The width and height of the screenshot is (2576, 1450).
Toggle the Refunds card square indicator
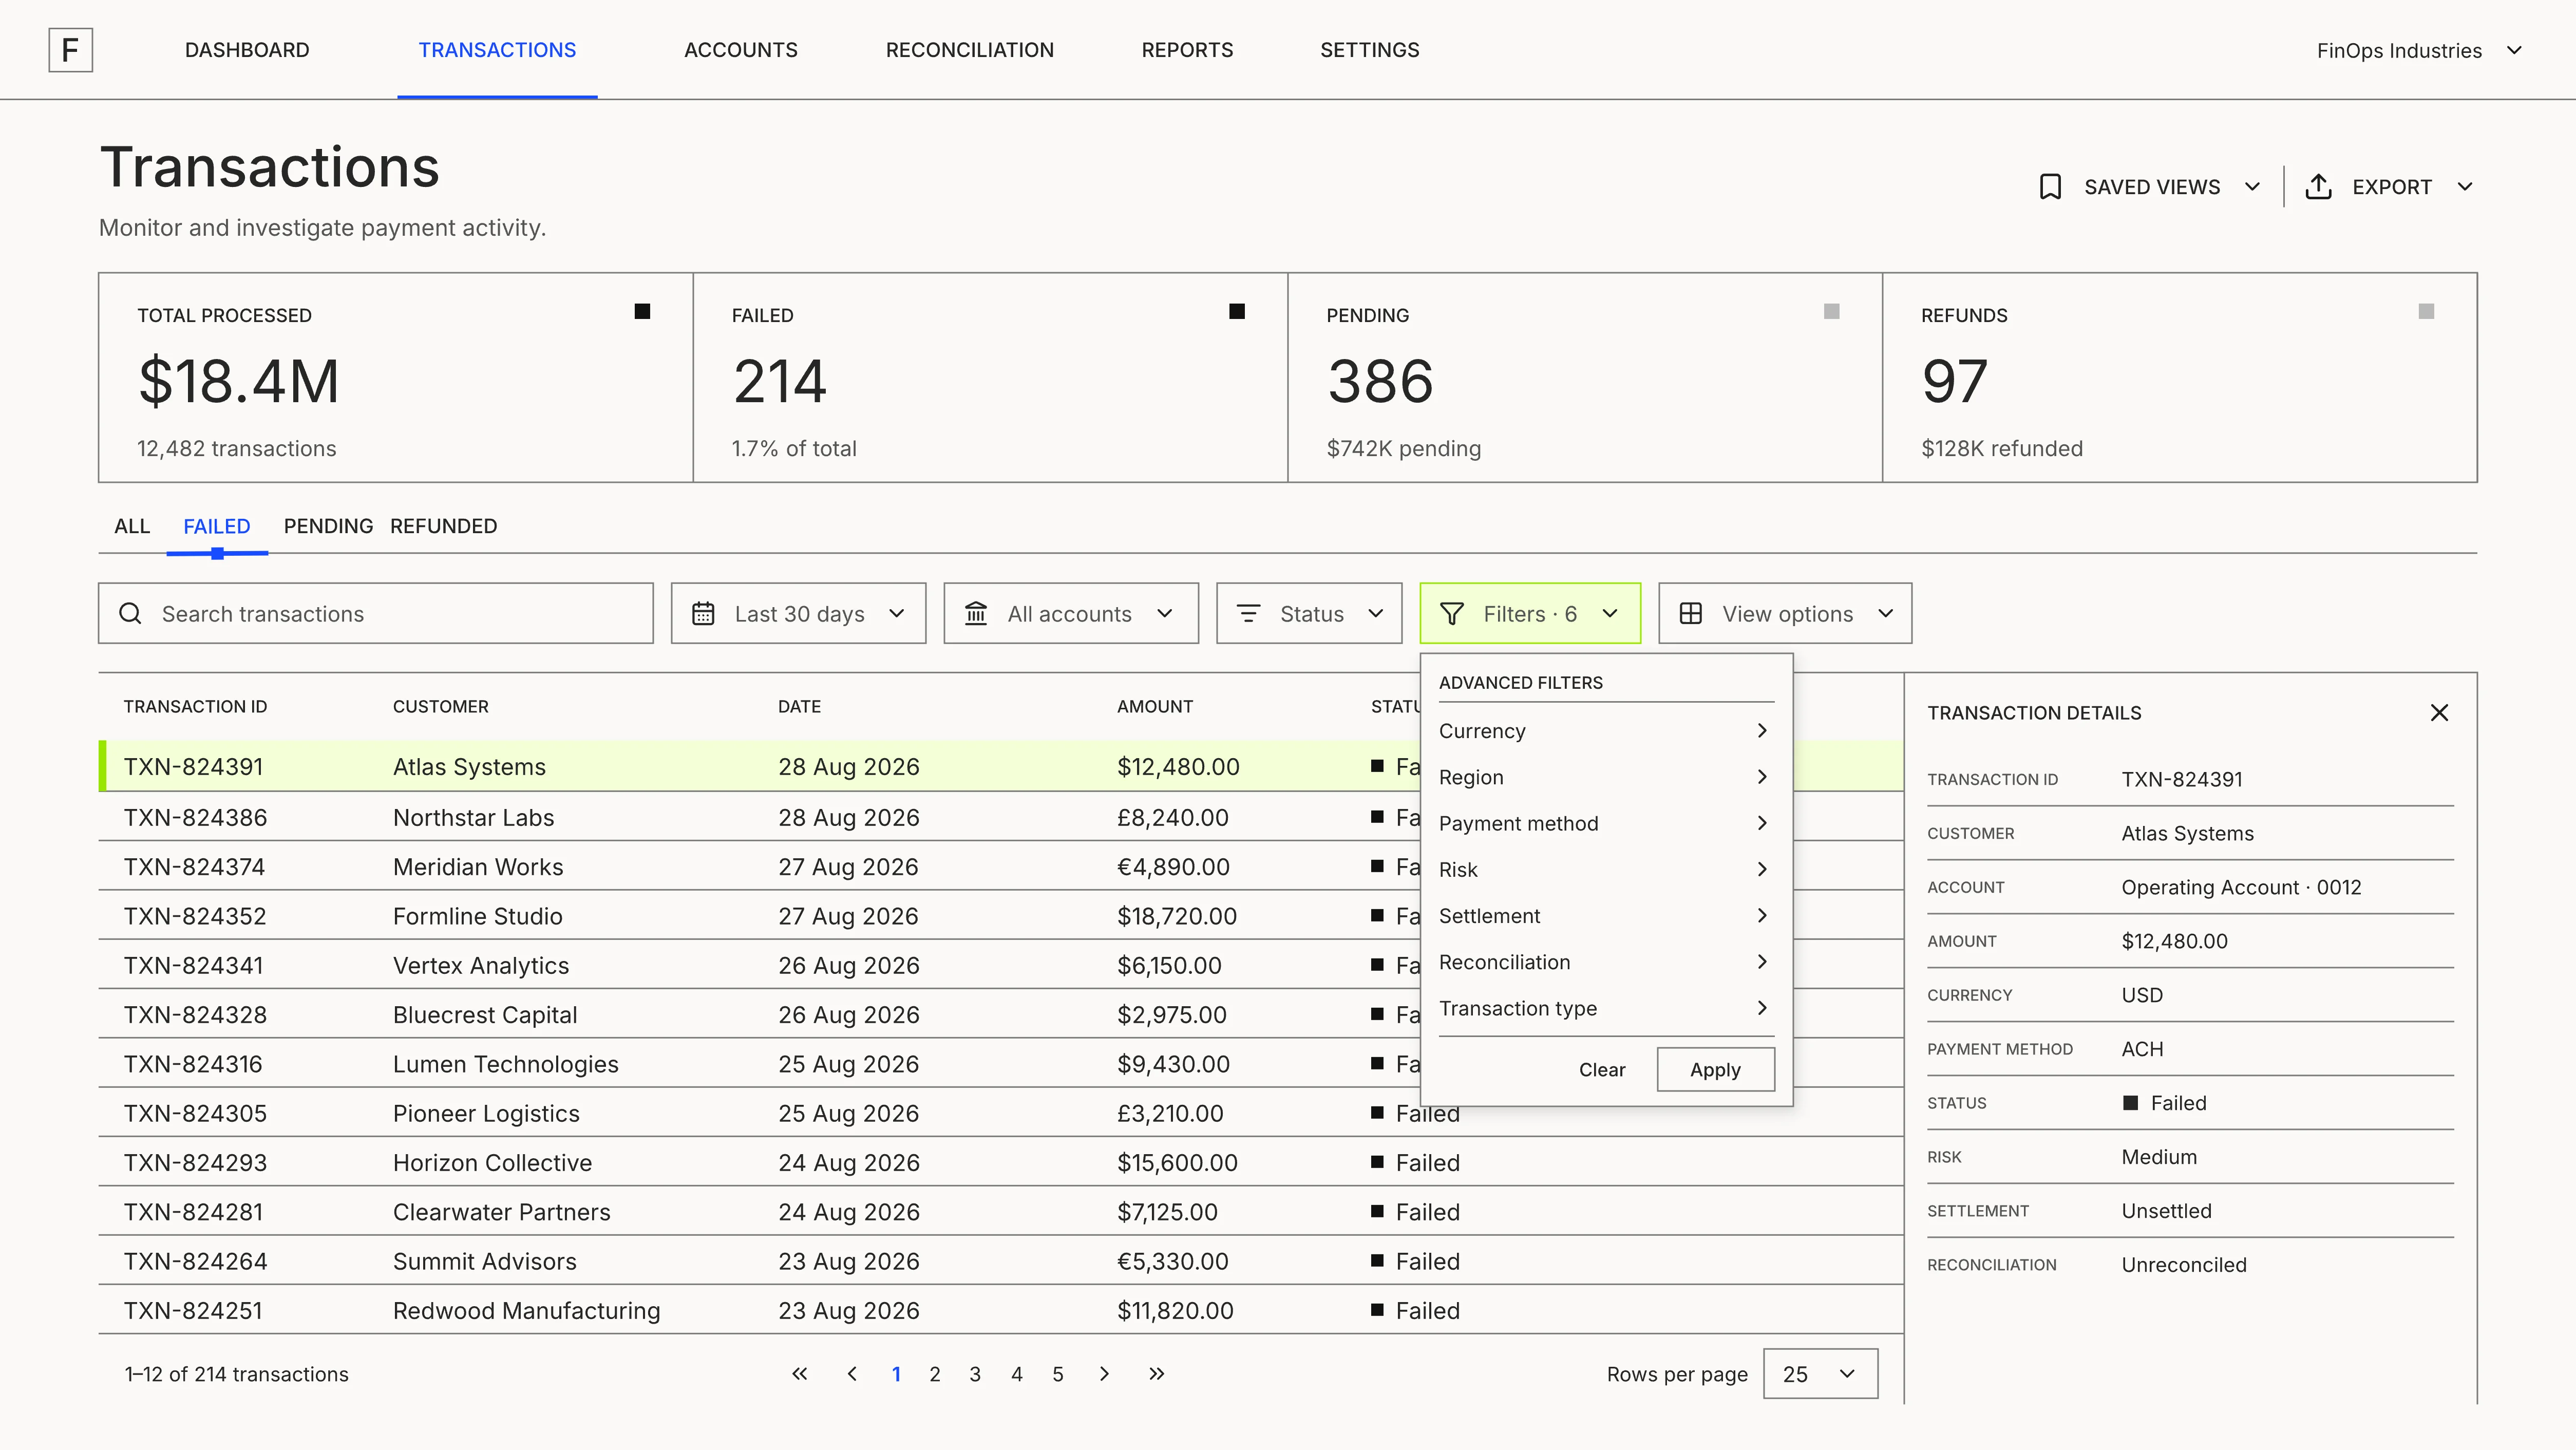tap(2426, 311)
